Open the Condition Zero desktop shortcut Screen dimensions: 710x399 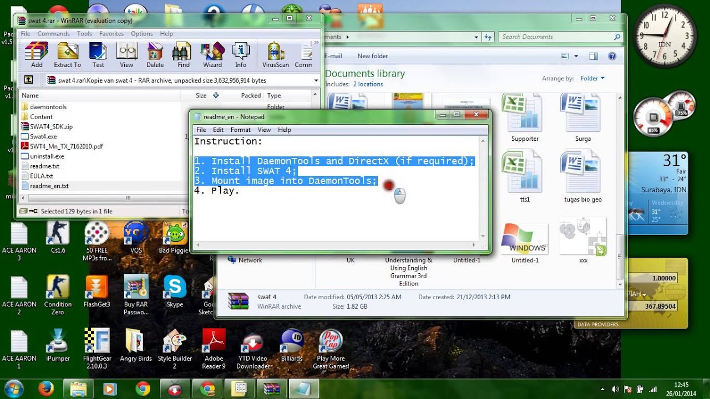[58, 295]
